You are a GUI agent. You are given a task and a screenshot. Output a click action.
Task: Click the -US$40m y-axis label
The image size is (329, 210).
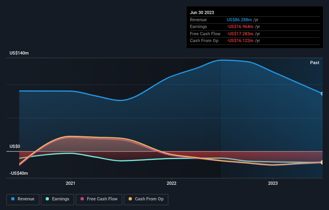[x=19, y=173]
